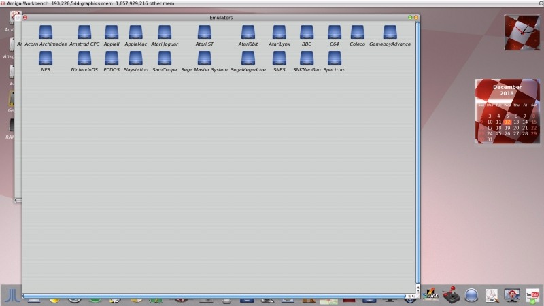Click the Amiga Workbench screen title bar
Screen dimensions: 544x306
pyautogui.click(x=272, y=3)
